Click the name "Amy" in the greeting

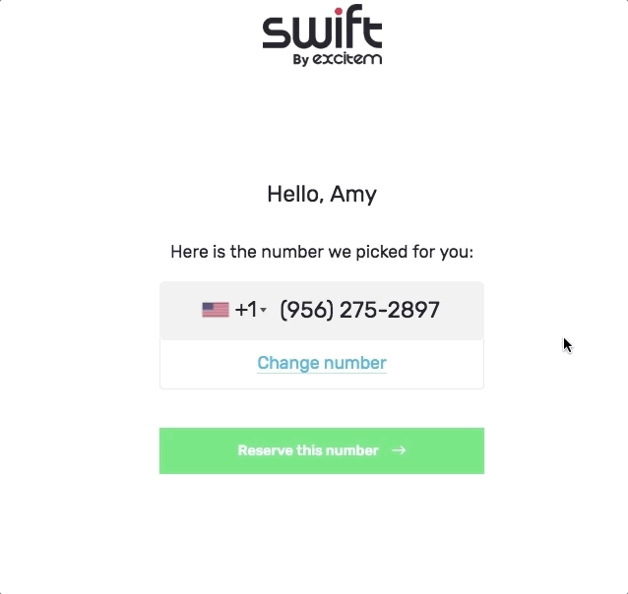pos(353,195)
